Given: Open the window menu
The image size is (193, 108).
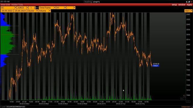Looking at the screenshot, I should coord(182,5).
